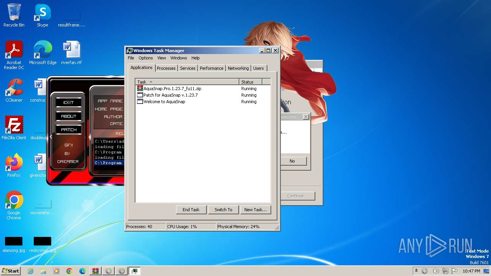Click the Processes: 40 status entry

click(x=146, y=227)
